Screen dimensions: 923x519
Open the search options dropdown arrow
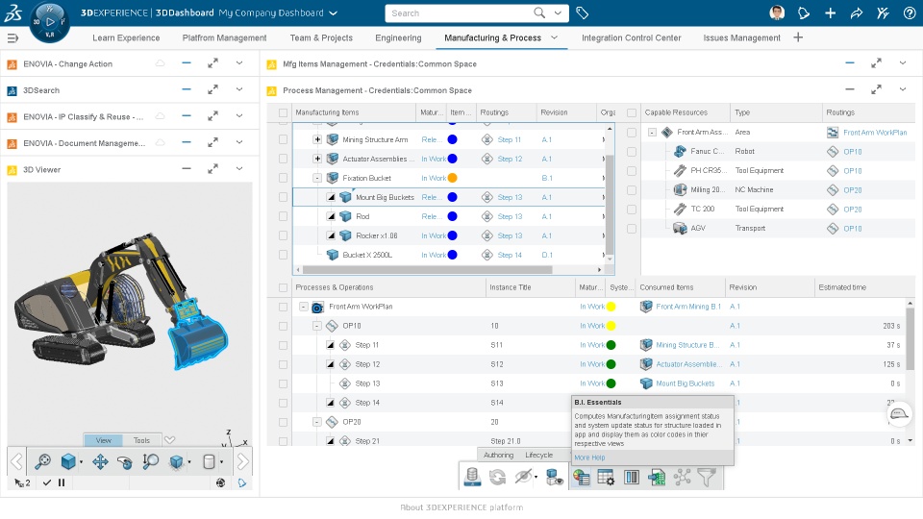[x=558, y=12]
